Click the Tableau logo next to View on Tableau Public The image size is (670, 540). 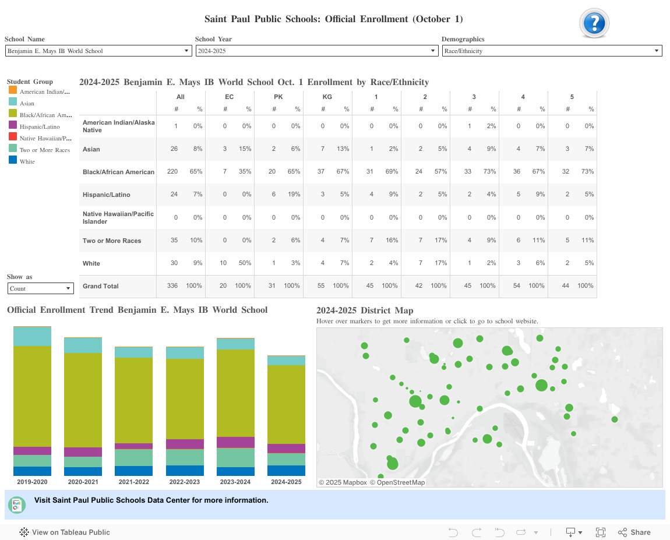click(x=24, y=532)
